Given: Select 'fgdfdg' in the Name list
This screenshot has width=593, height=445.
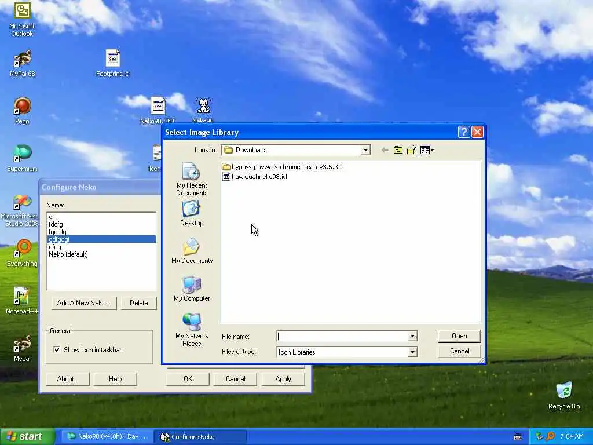Looking at the screenshot, I should click(x=101, y=232).
